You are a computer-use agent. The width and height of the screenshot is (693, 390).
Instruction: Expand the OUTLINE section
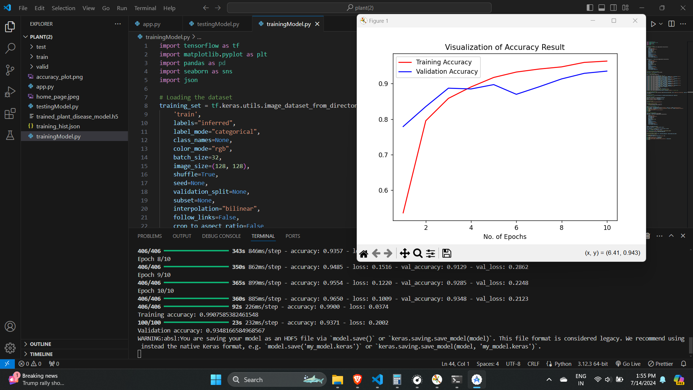click(x=40, y=344)
